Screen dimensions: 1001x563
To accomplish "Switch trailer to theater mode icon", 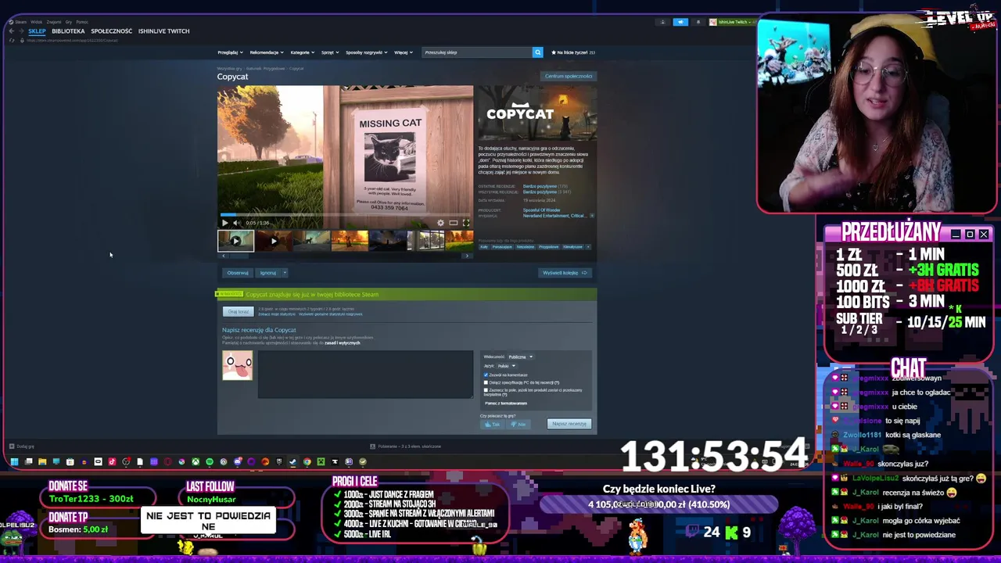I will point(453,223).
